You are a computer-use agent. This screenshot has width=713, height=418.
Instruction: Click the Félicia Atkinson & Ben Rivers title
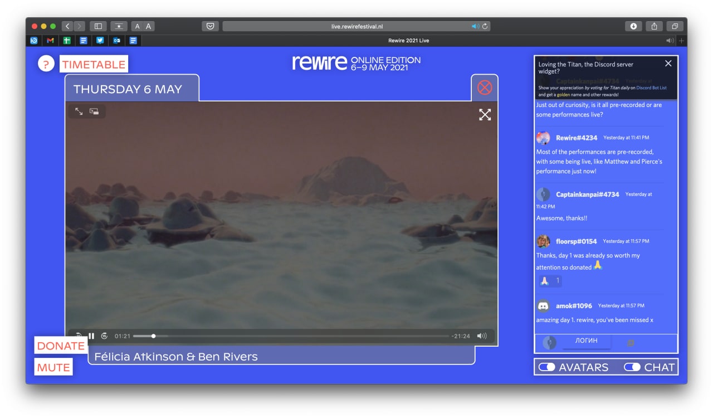pos(176,357)
